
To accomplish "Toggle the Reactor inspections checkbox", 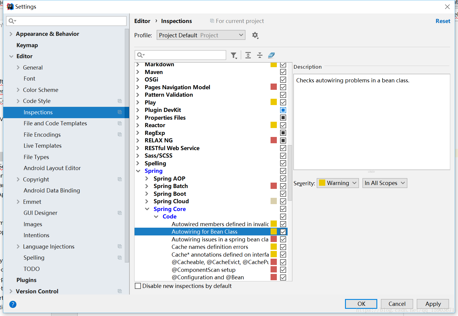I will click(283, 125).
